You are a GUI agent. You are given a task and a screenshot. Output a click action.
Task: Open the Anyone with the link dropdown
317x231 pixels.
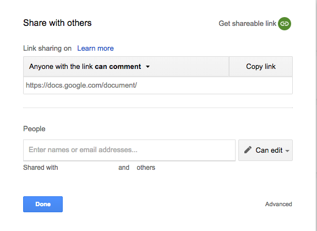pyautogui.click(x=126, y=66)
